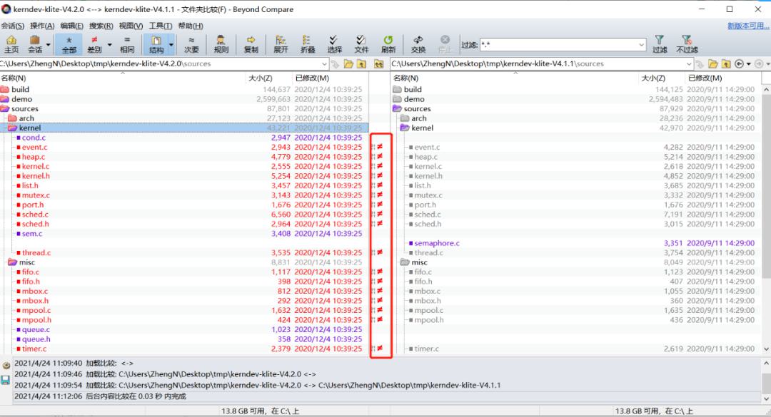Open the 会话(S) menu
This screenshot has height=417, width=771.
point(12,26)
